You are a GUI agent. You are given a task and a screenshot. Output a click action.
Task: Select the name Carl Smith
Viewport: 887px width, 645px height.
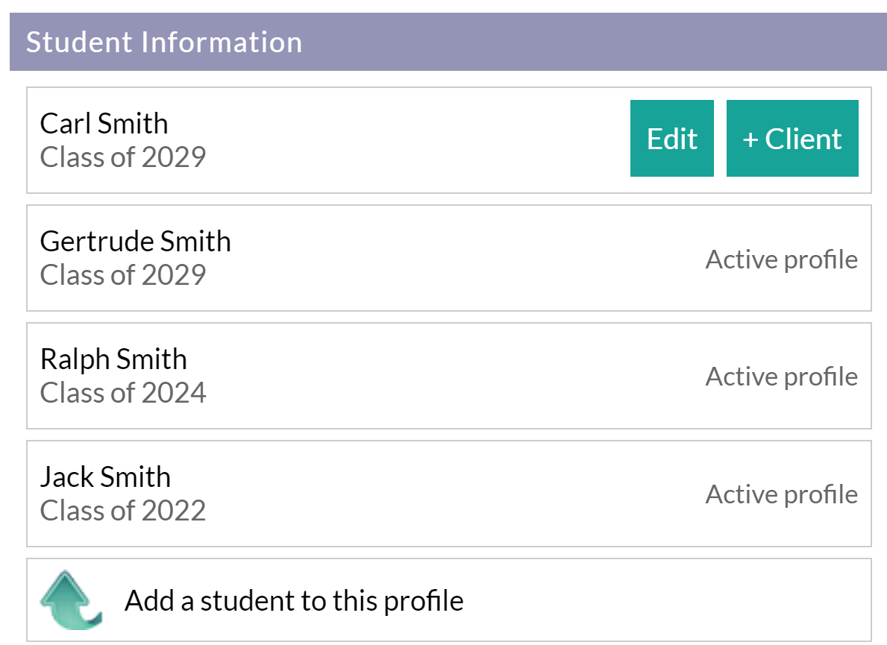pos(104,123)
